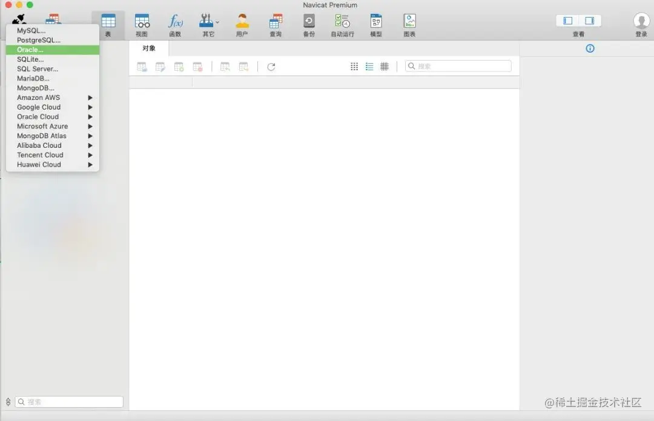
Task: Expand the Alibaba Cloud submenu
Action: click(x=53, y=145)
